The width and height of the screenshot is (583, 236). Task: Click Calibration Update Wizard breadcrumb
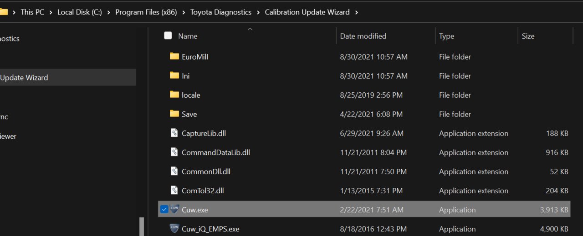[307, 12]
